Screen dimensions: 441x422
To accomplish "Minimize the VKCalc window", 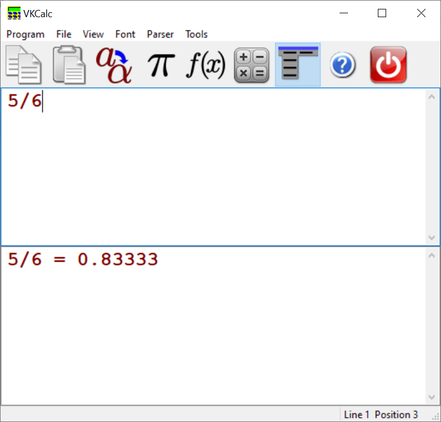I will pyautogui.click(x=343, y=13).
